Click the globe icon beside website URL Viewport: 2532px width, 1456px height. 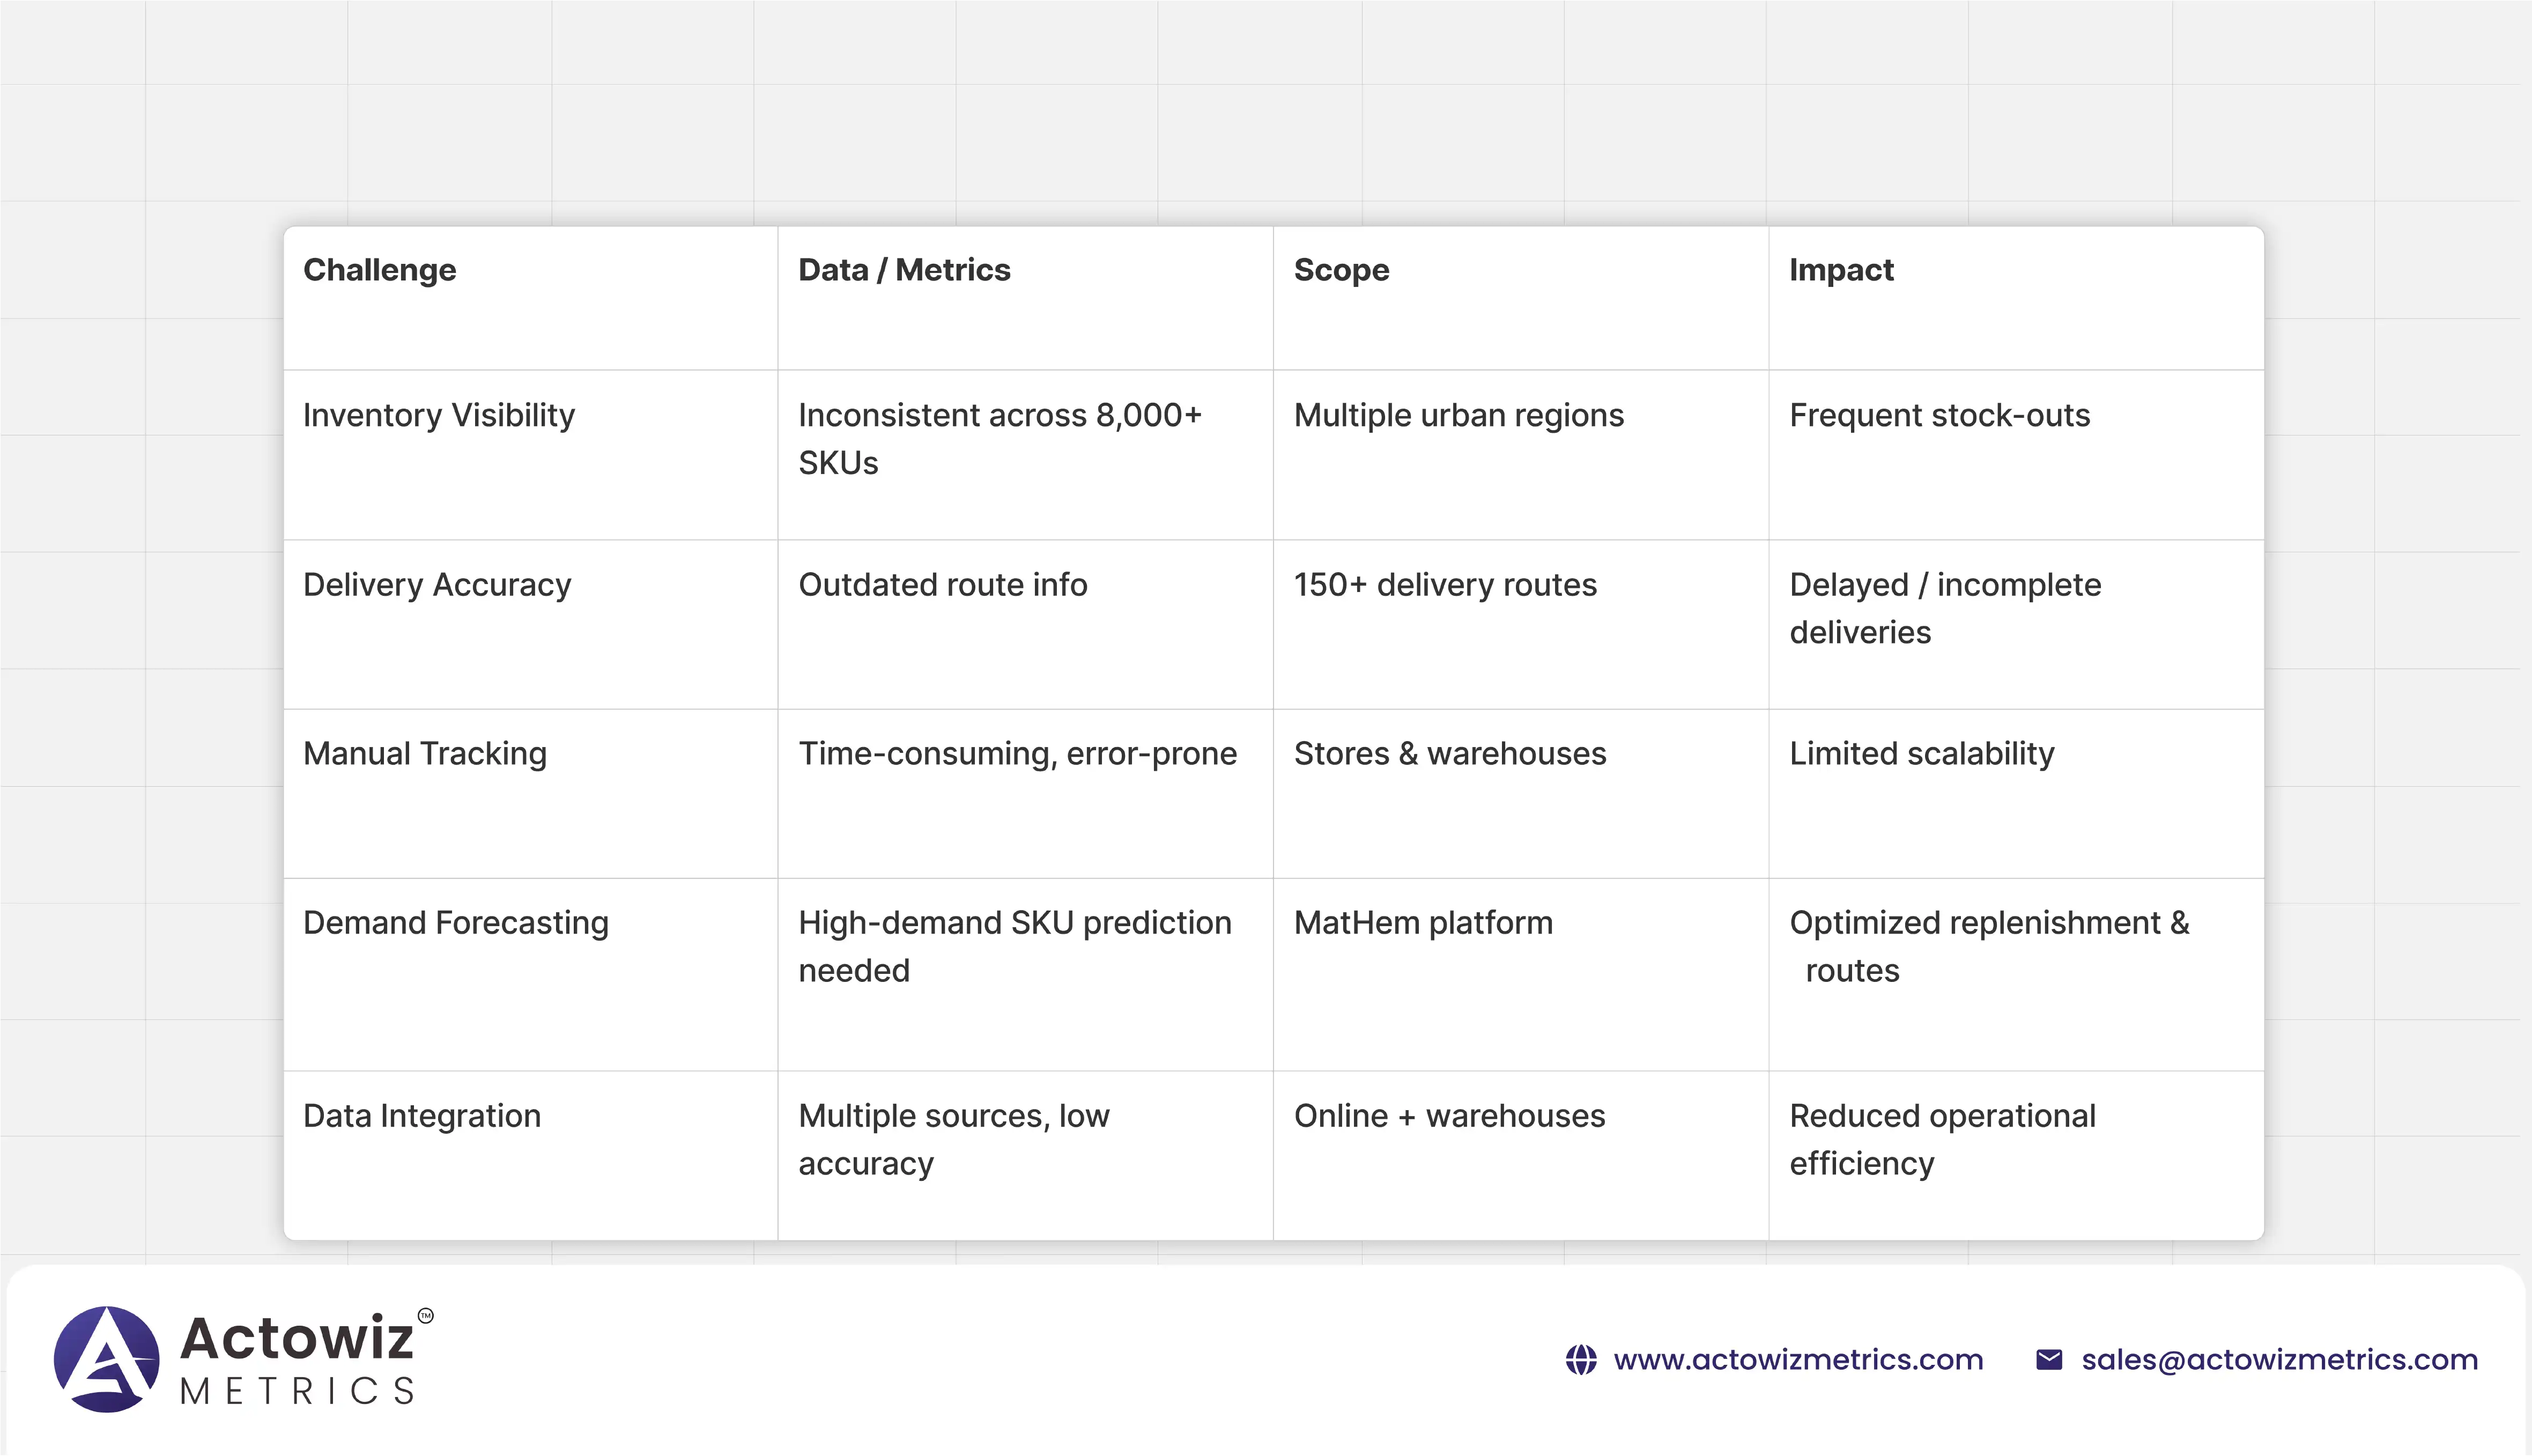(x=1580, y=1360)
